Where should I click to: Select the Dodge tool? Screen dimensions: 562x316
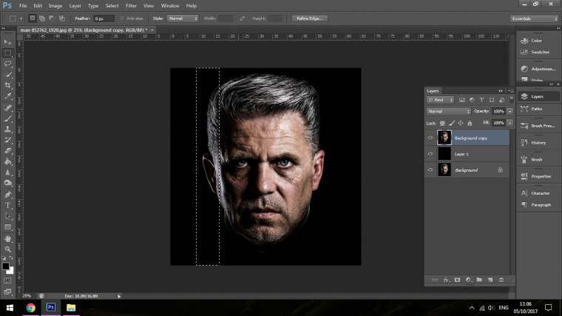pos(7,183)
